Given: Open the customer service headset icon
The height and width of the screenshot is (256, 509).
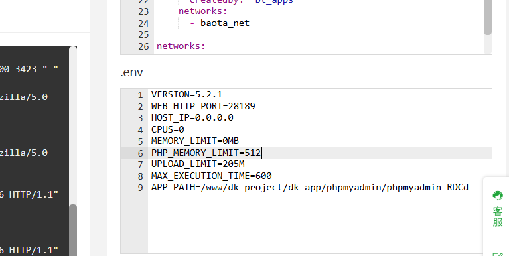Looking at the screenshot, I should pyautogui.click(x=498, y=196).
